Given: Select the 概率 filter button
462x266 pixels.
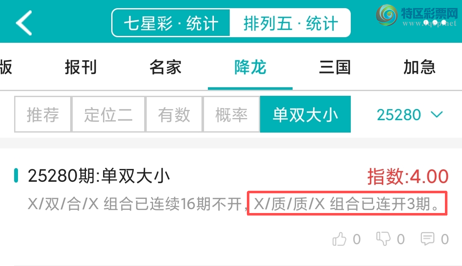Looking at the screenshot, I should coord(231,114).
